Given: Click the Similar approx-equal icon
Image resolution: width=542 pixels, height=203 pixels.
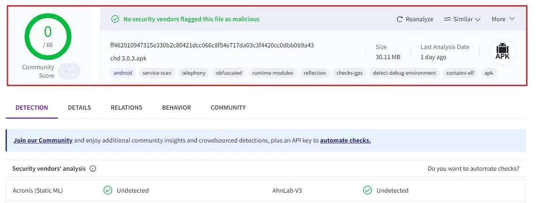Looking at the screenshot, I should click(448, 19).
